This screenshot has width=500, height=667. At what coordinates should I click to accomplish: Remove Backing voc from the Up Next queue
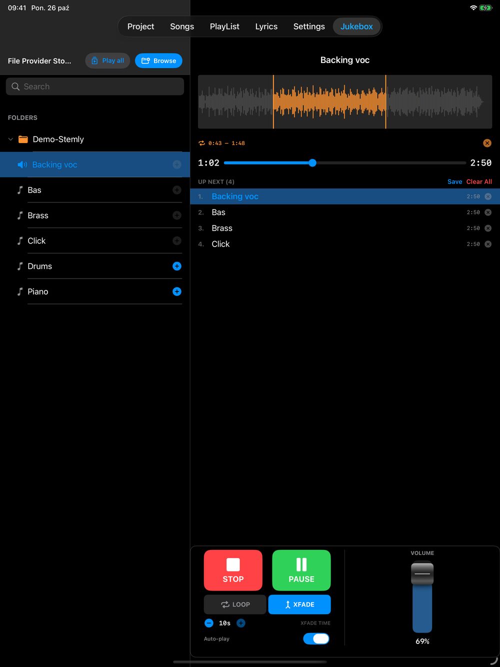tap(488, 196)
